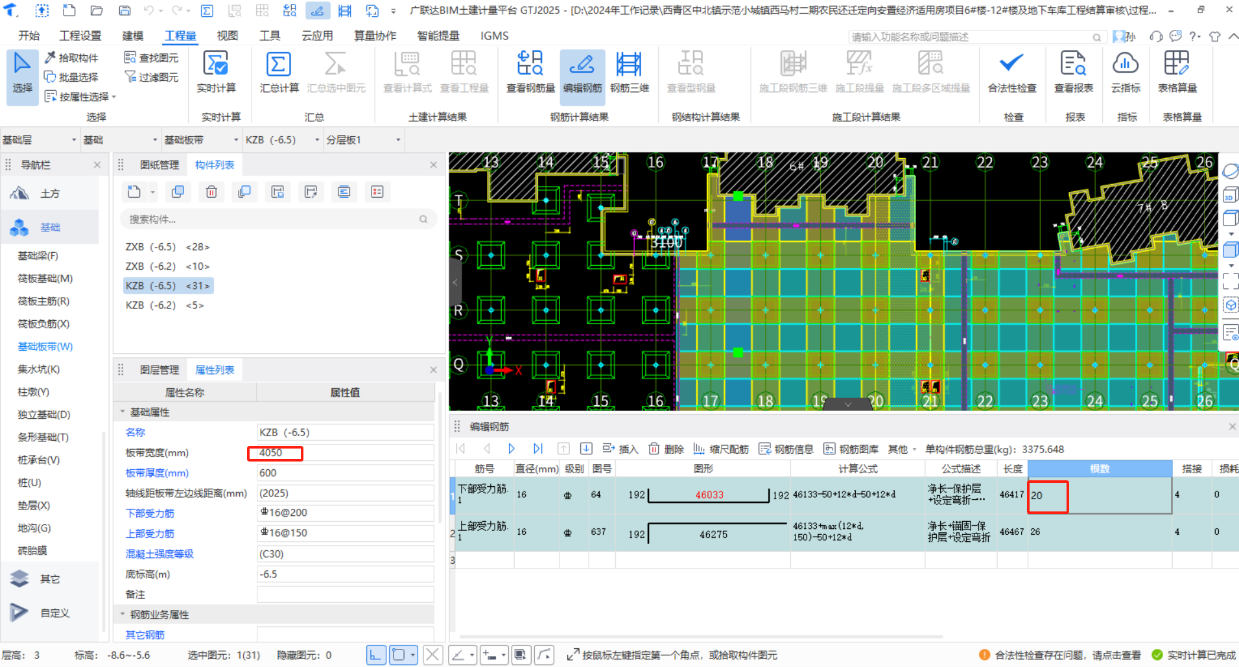
Task: Open the 视图 ribbon tab
Action: click(227, 36)
